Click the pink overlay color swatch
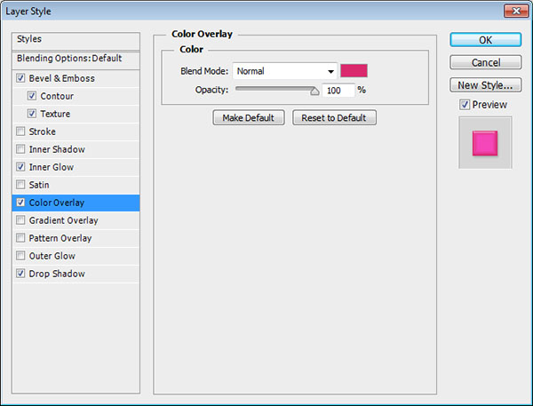Image resolution: width=533 pixels, height=406 pixels. pyautogui.click(x=354, y=71)
